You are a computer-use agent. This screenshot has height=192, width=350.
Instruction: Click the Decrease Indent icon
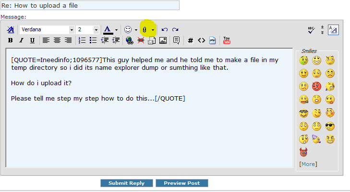click(105, 40)
